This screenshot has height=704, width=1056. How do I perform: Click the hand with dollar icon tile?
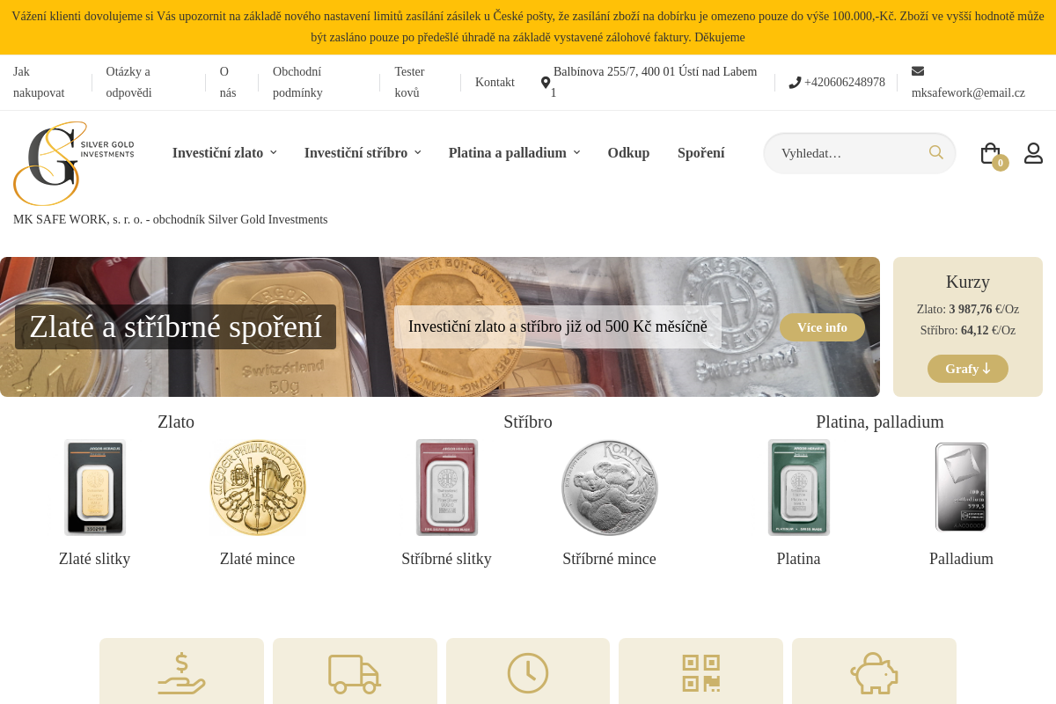point(181,671)
